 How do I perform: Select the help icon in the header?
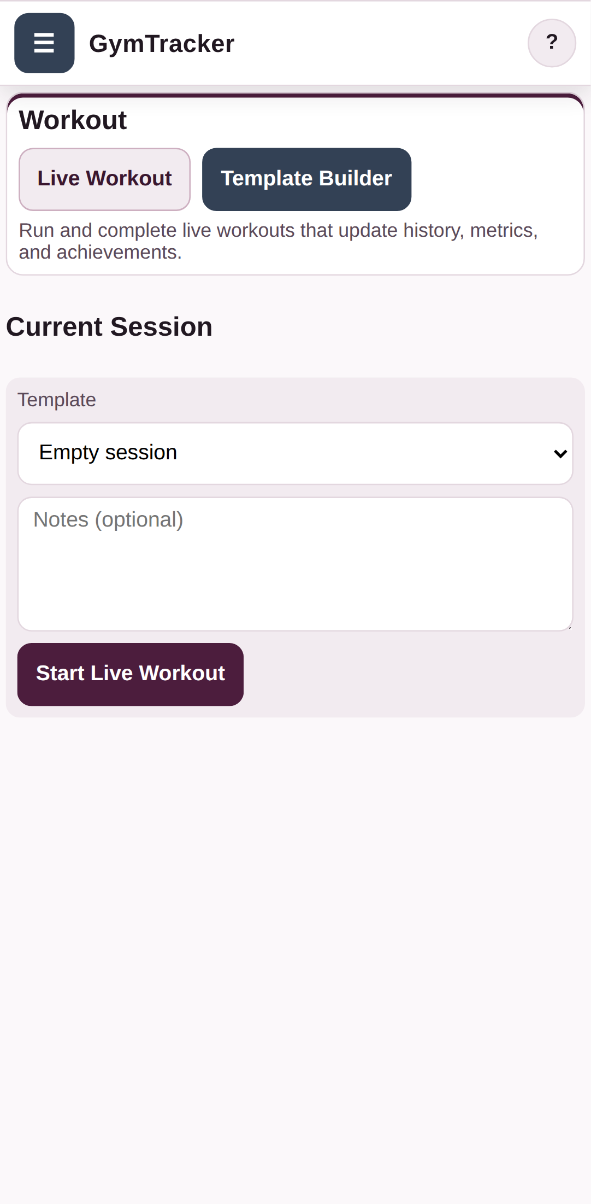point(552,43)
